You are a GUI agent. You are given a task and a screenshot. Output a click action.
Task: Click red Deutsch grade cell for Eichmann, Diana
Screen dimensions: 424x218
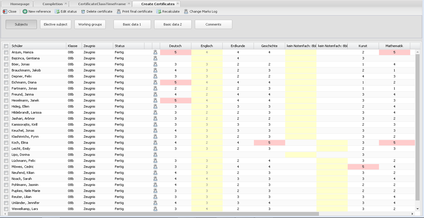tap(175, 82)
